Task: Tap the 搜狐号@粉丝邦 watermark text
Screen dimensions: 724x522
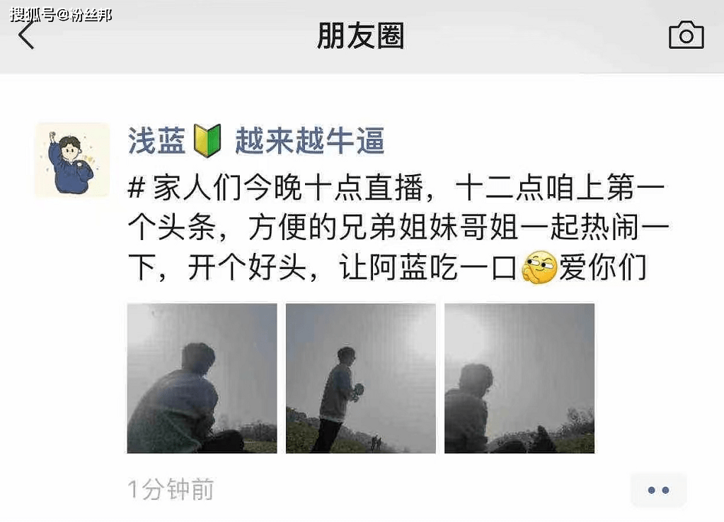Action: (61, 16)
